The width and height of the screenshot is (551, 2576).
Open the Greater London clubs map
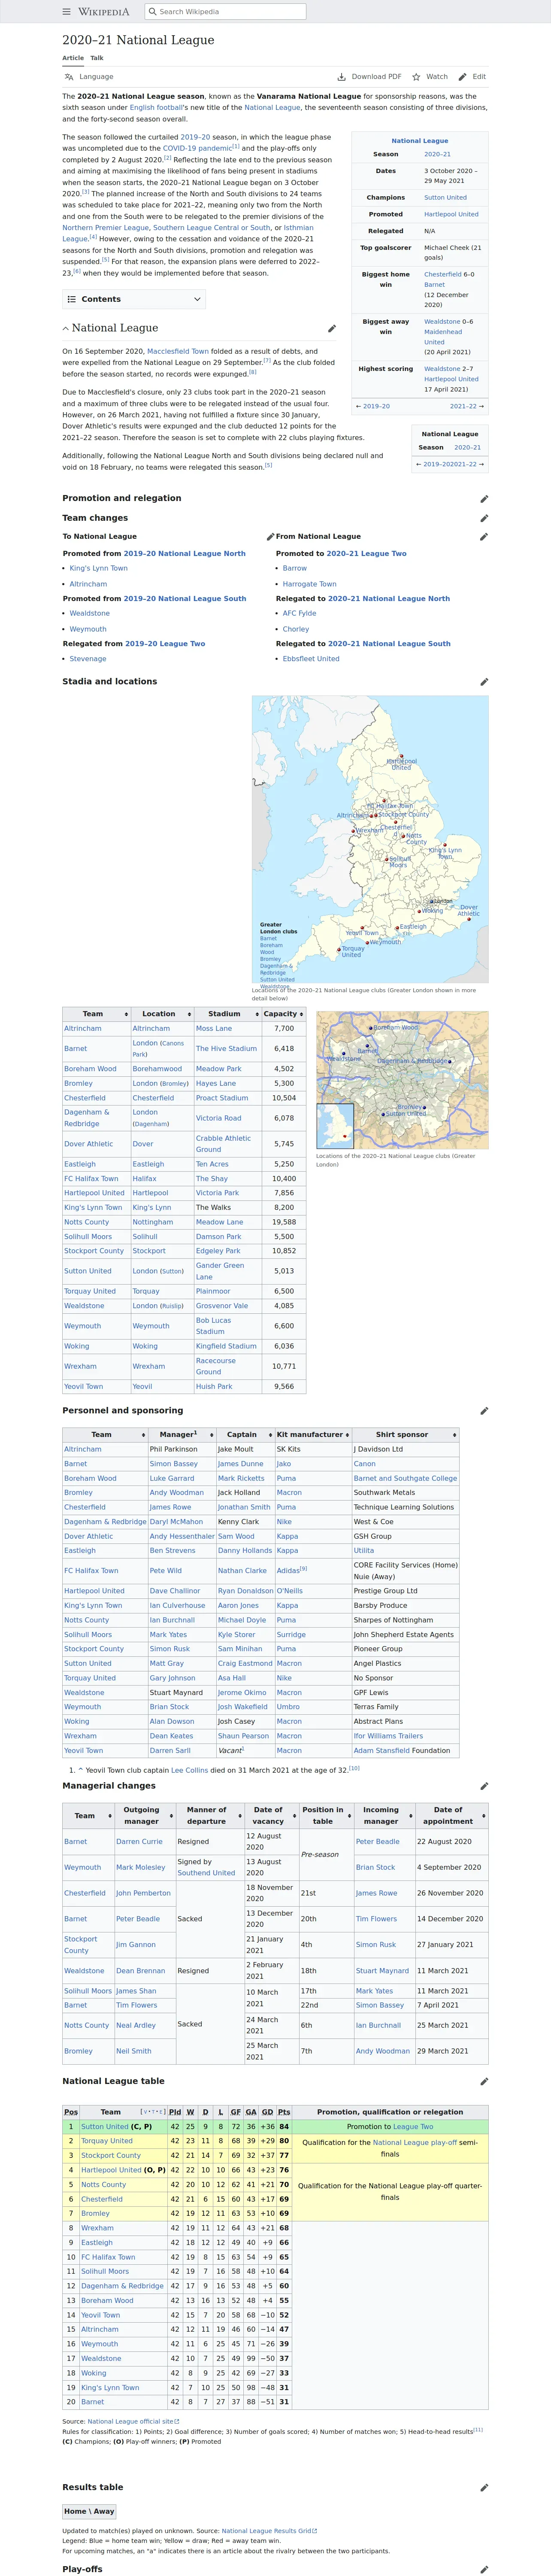tap(402, 1080)
